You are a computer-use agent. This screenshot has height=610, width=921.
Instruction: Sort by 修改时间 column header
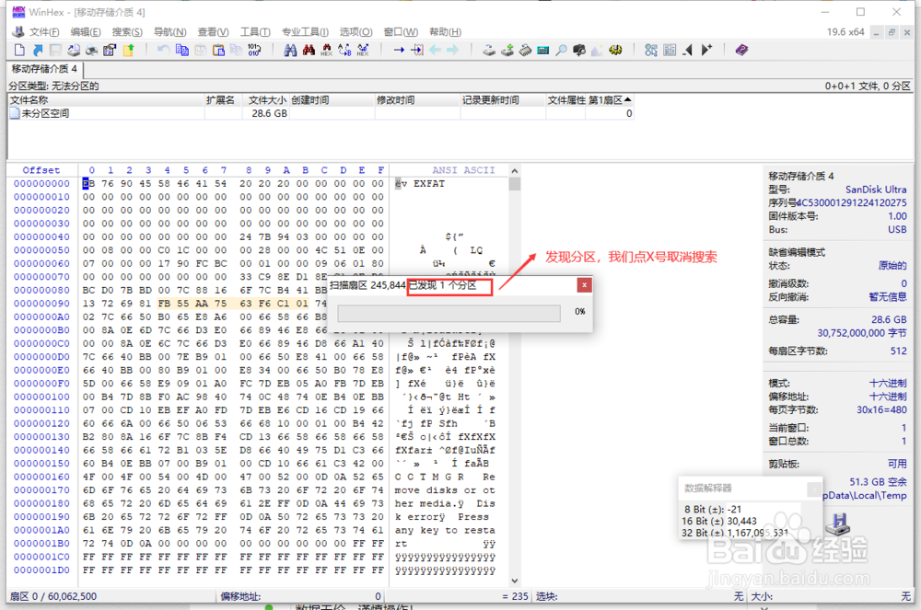pos(417,99)
